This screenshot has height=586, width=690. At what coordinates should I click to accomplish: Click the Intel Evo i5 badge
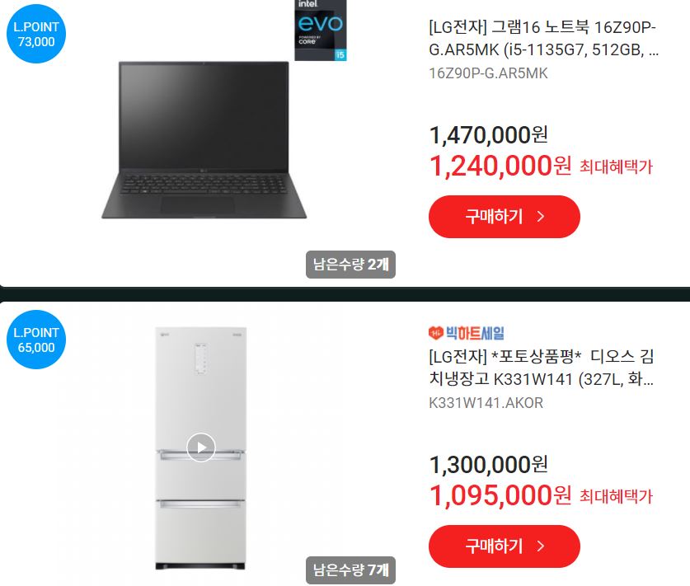point(321,30)
